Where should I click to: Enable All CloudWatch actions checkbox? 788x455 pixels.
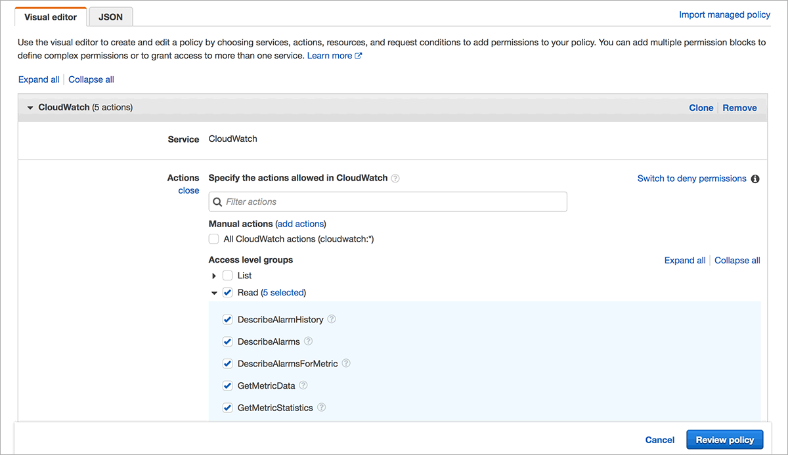point(214,239)
